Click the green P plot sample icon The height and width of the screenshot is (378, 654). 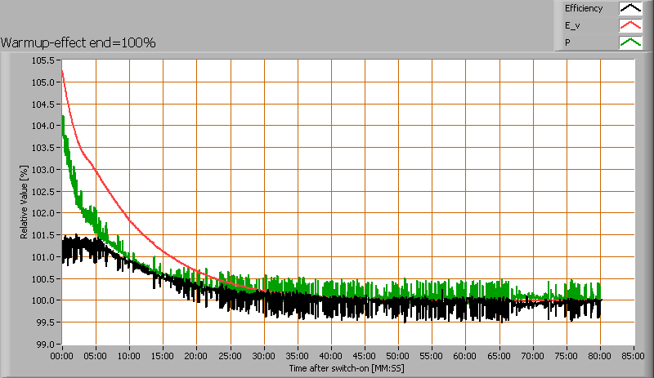629,43
